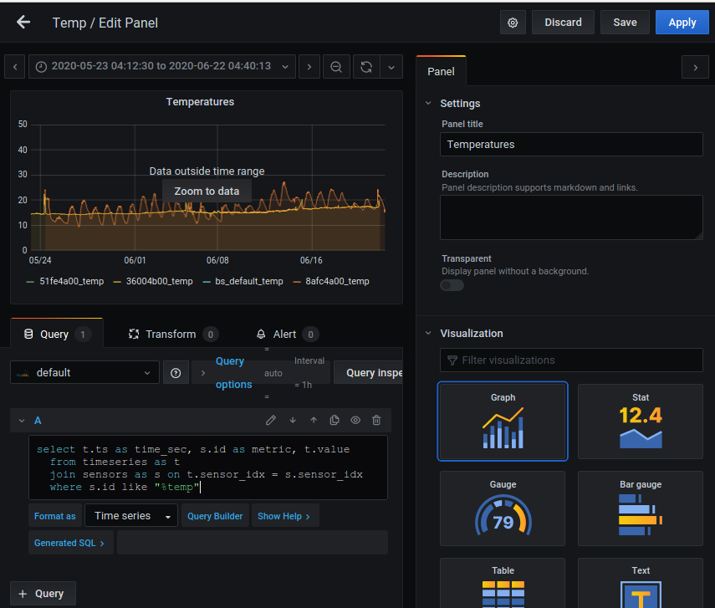This screenshot has height=608, width=715.
Task: Switch to the Alert tab
Action: tap(287, 334)
